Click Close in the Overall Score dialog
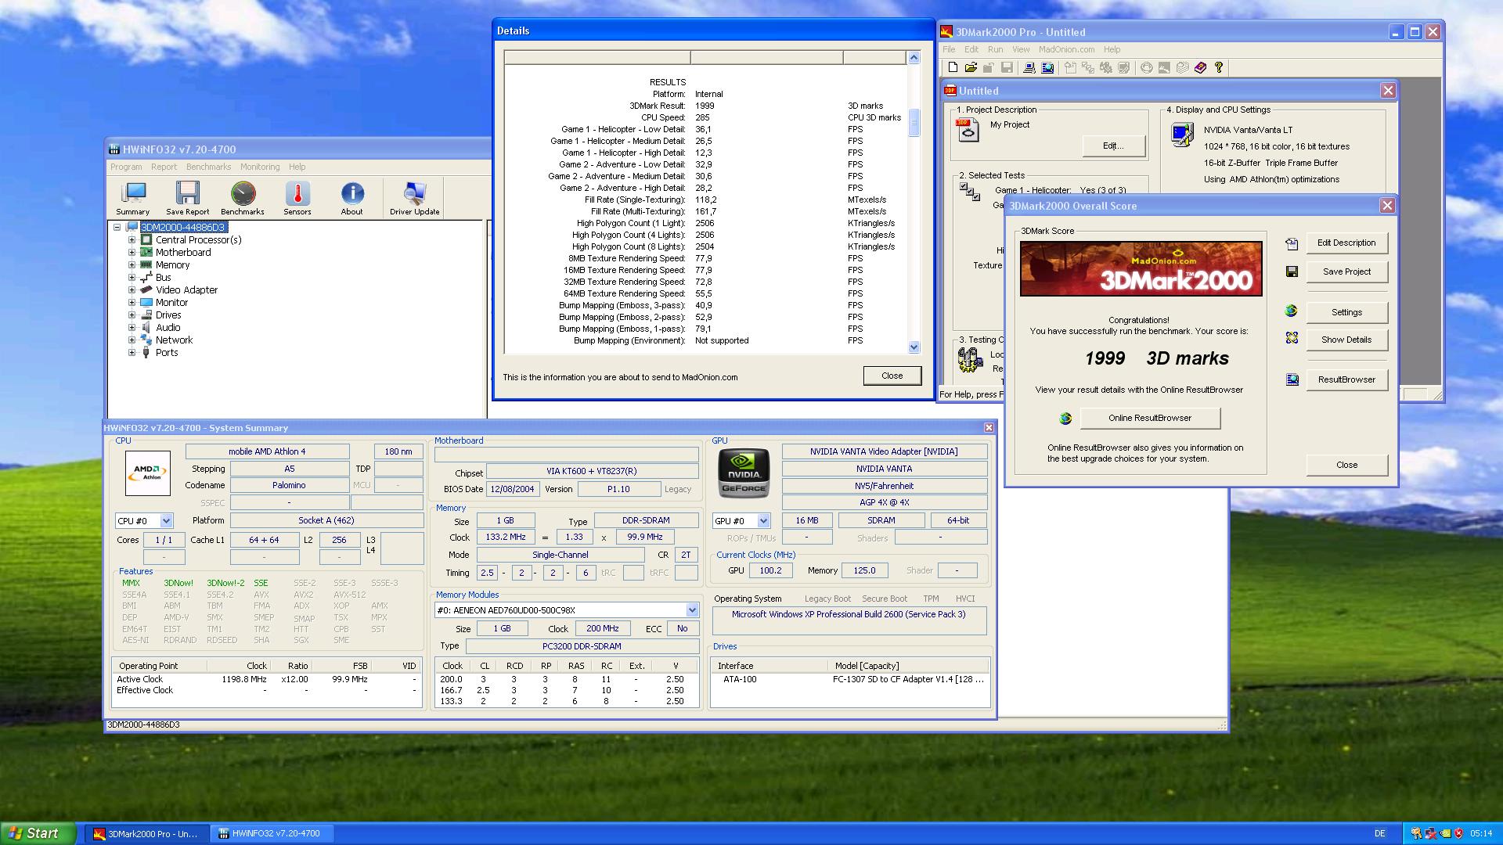Viewport: 1503px width, 845px height. click(x=1346, y=466)
